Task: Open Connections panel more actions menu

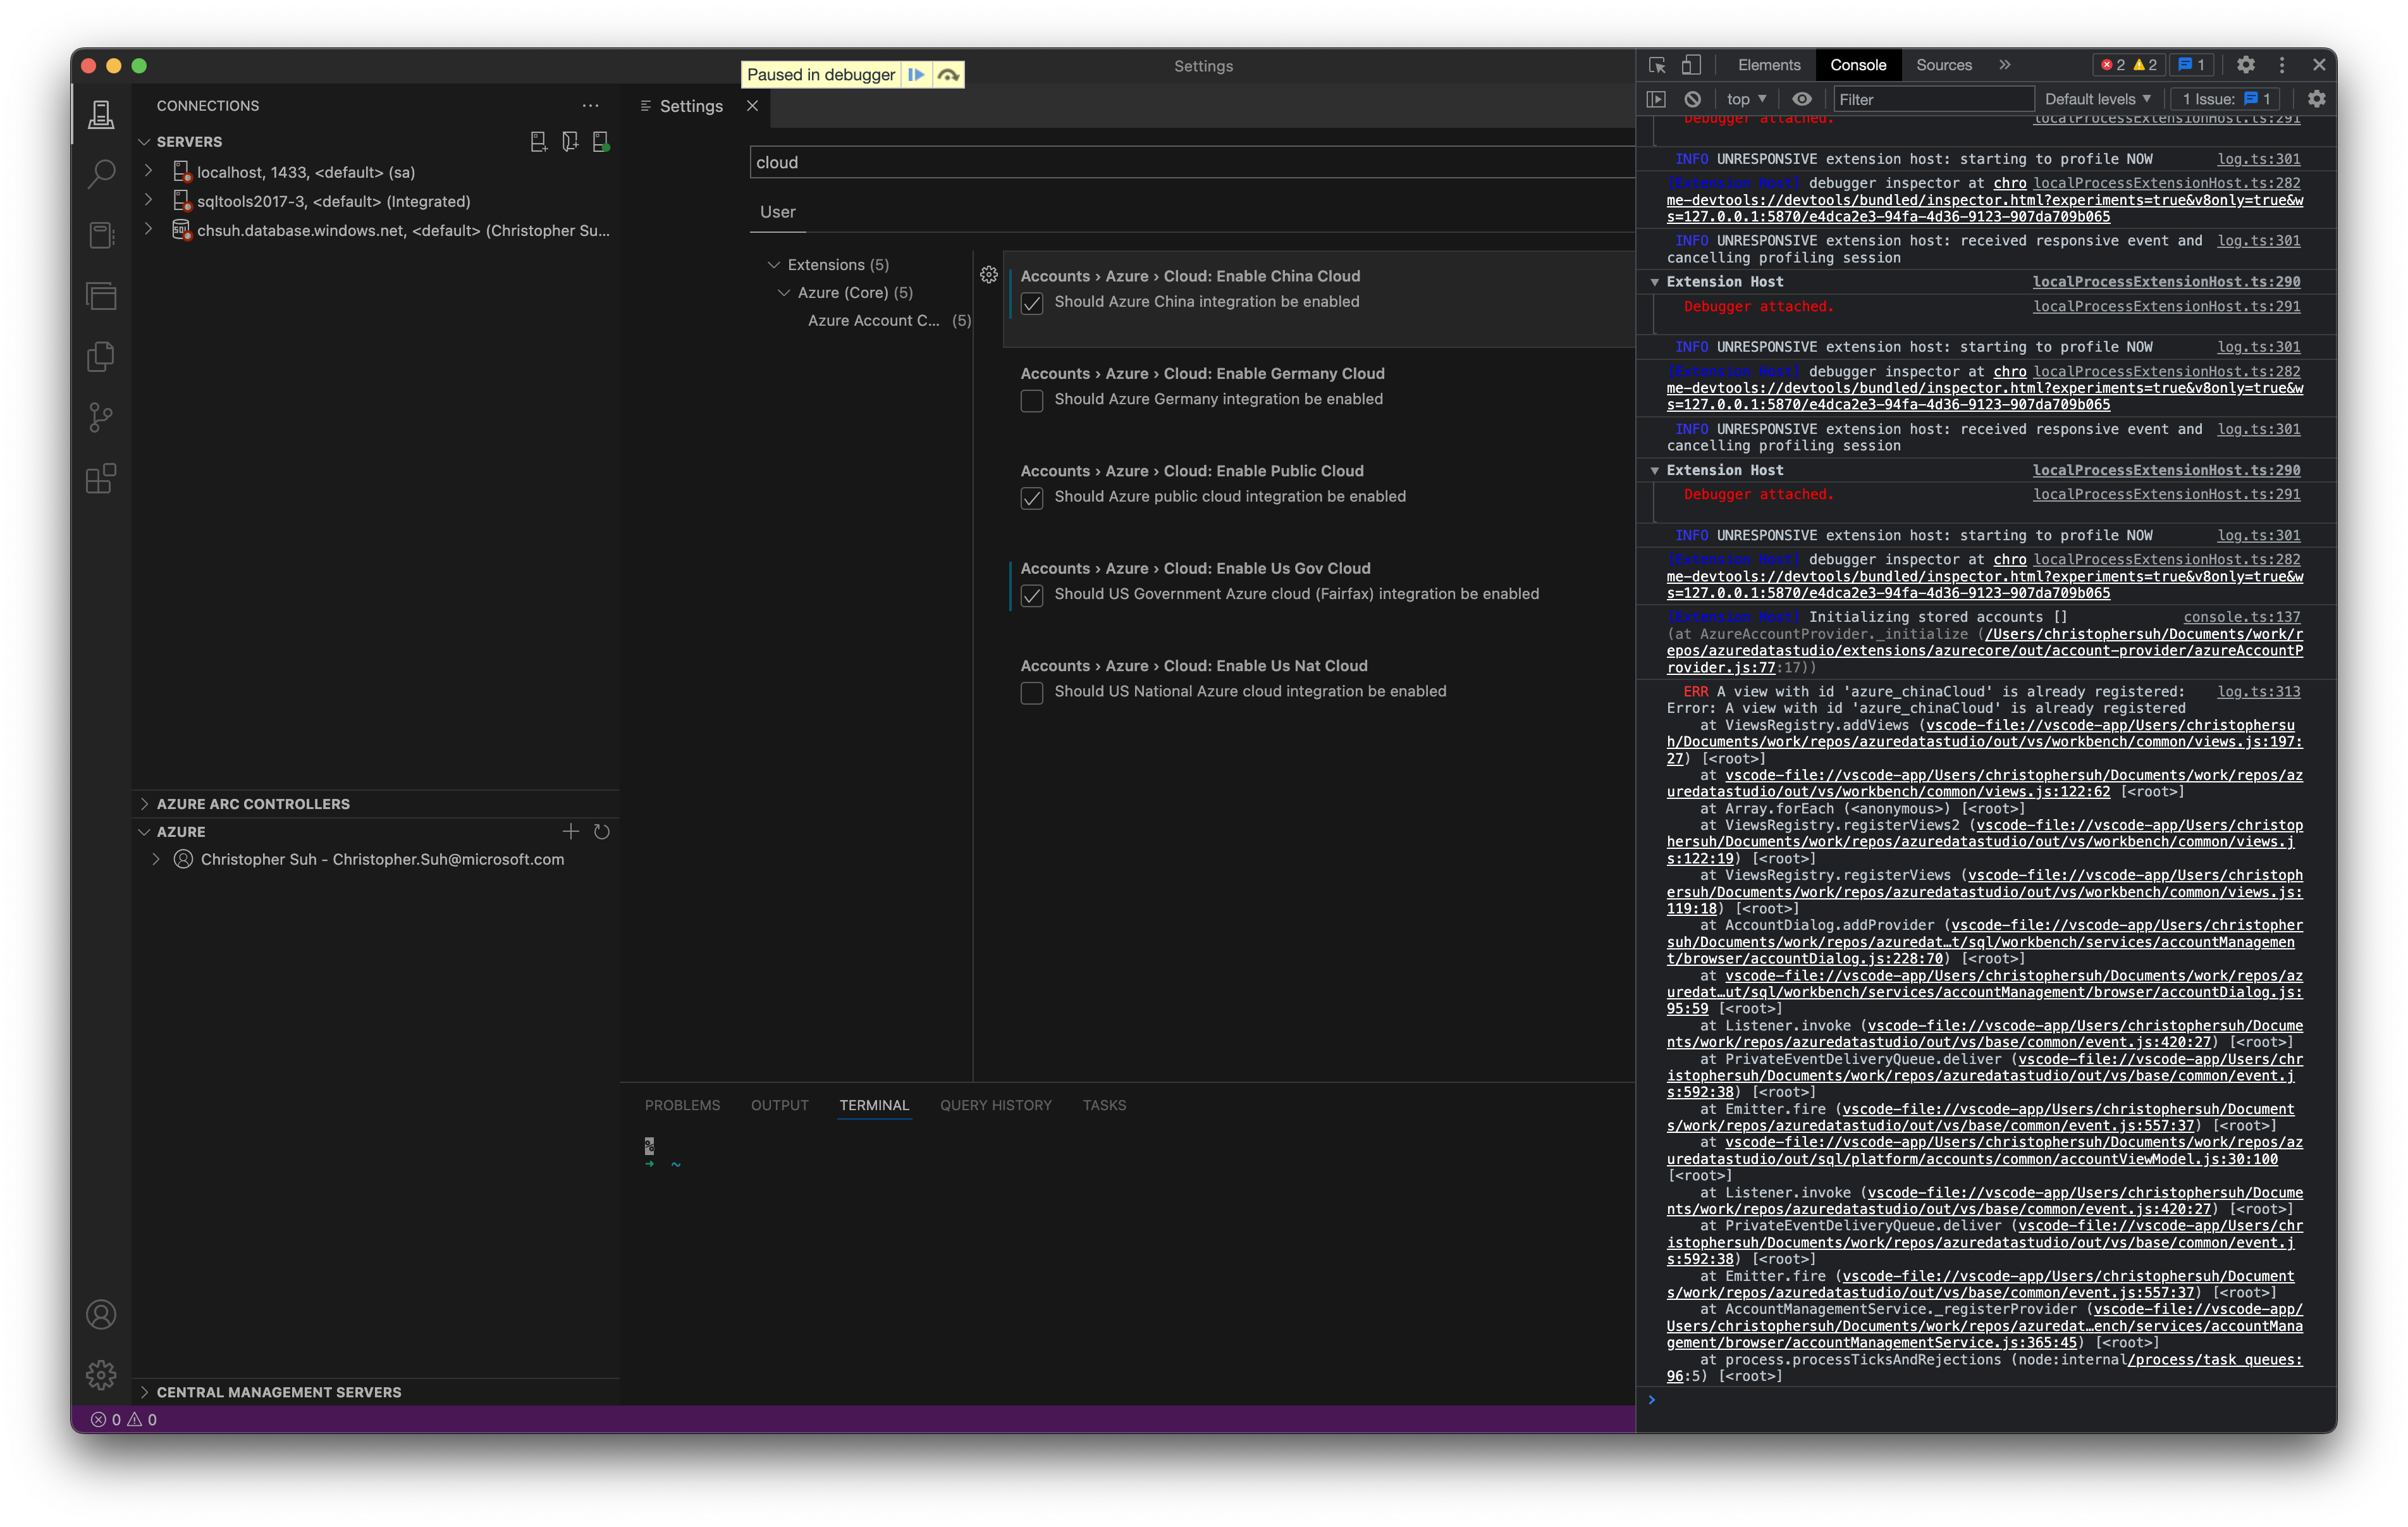Action: 591,105
